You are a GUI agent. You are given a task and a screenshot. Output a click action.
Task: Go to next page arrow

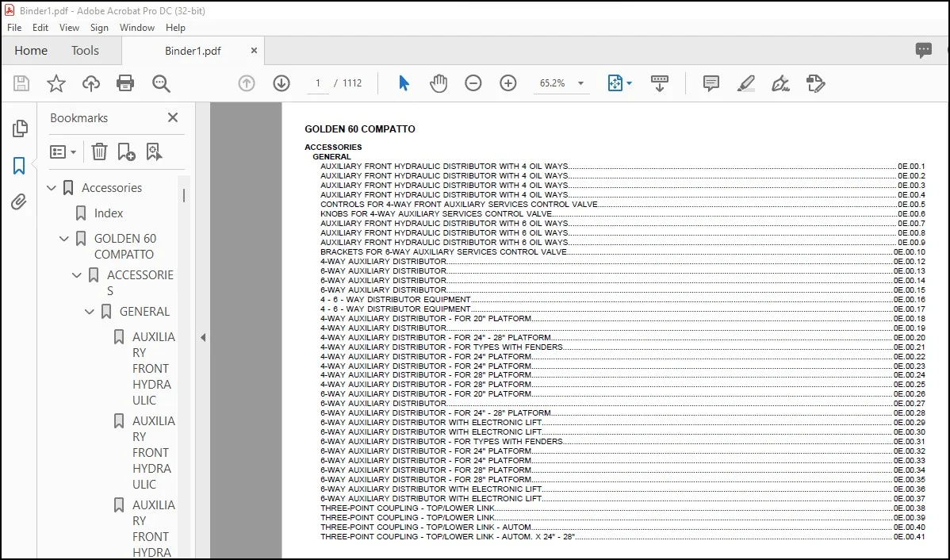point(282,83)
